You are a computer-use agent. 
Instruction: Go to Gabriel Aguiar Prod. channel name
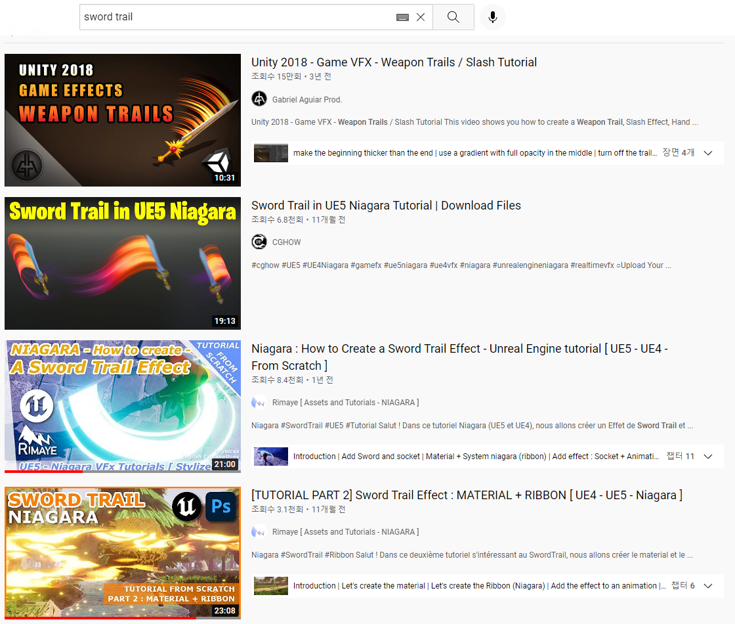[307, 99]
